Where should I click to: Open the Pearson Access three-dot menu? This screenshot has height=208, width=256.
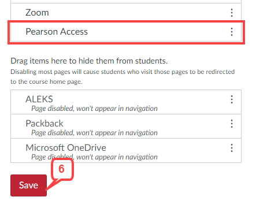(x=232, y=32)
